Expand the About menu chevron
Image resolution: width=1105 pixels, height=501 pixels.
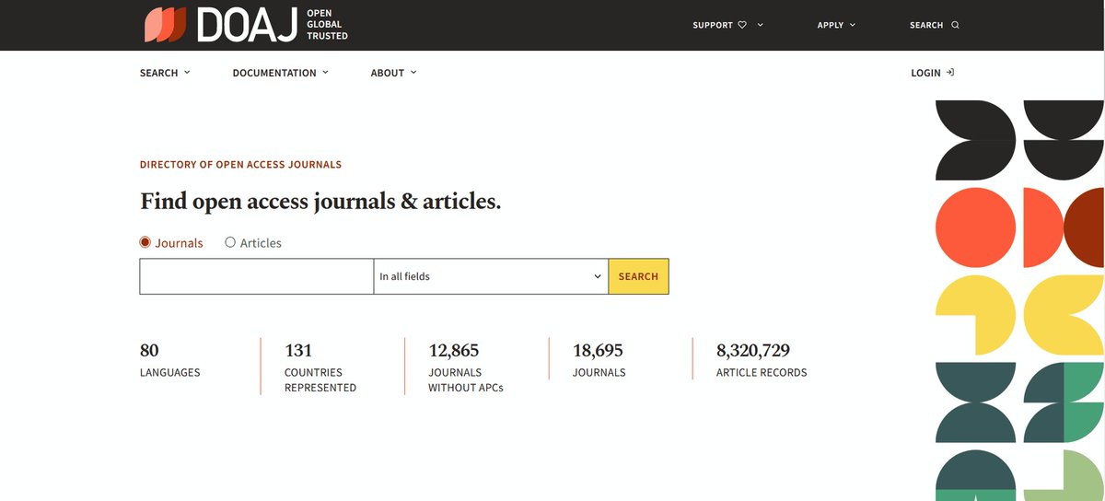pos(413,72)
